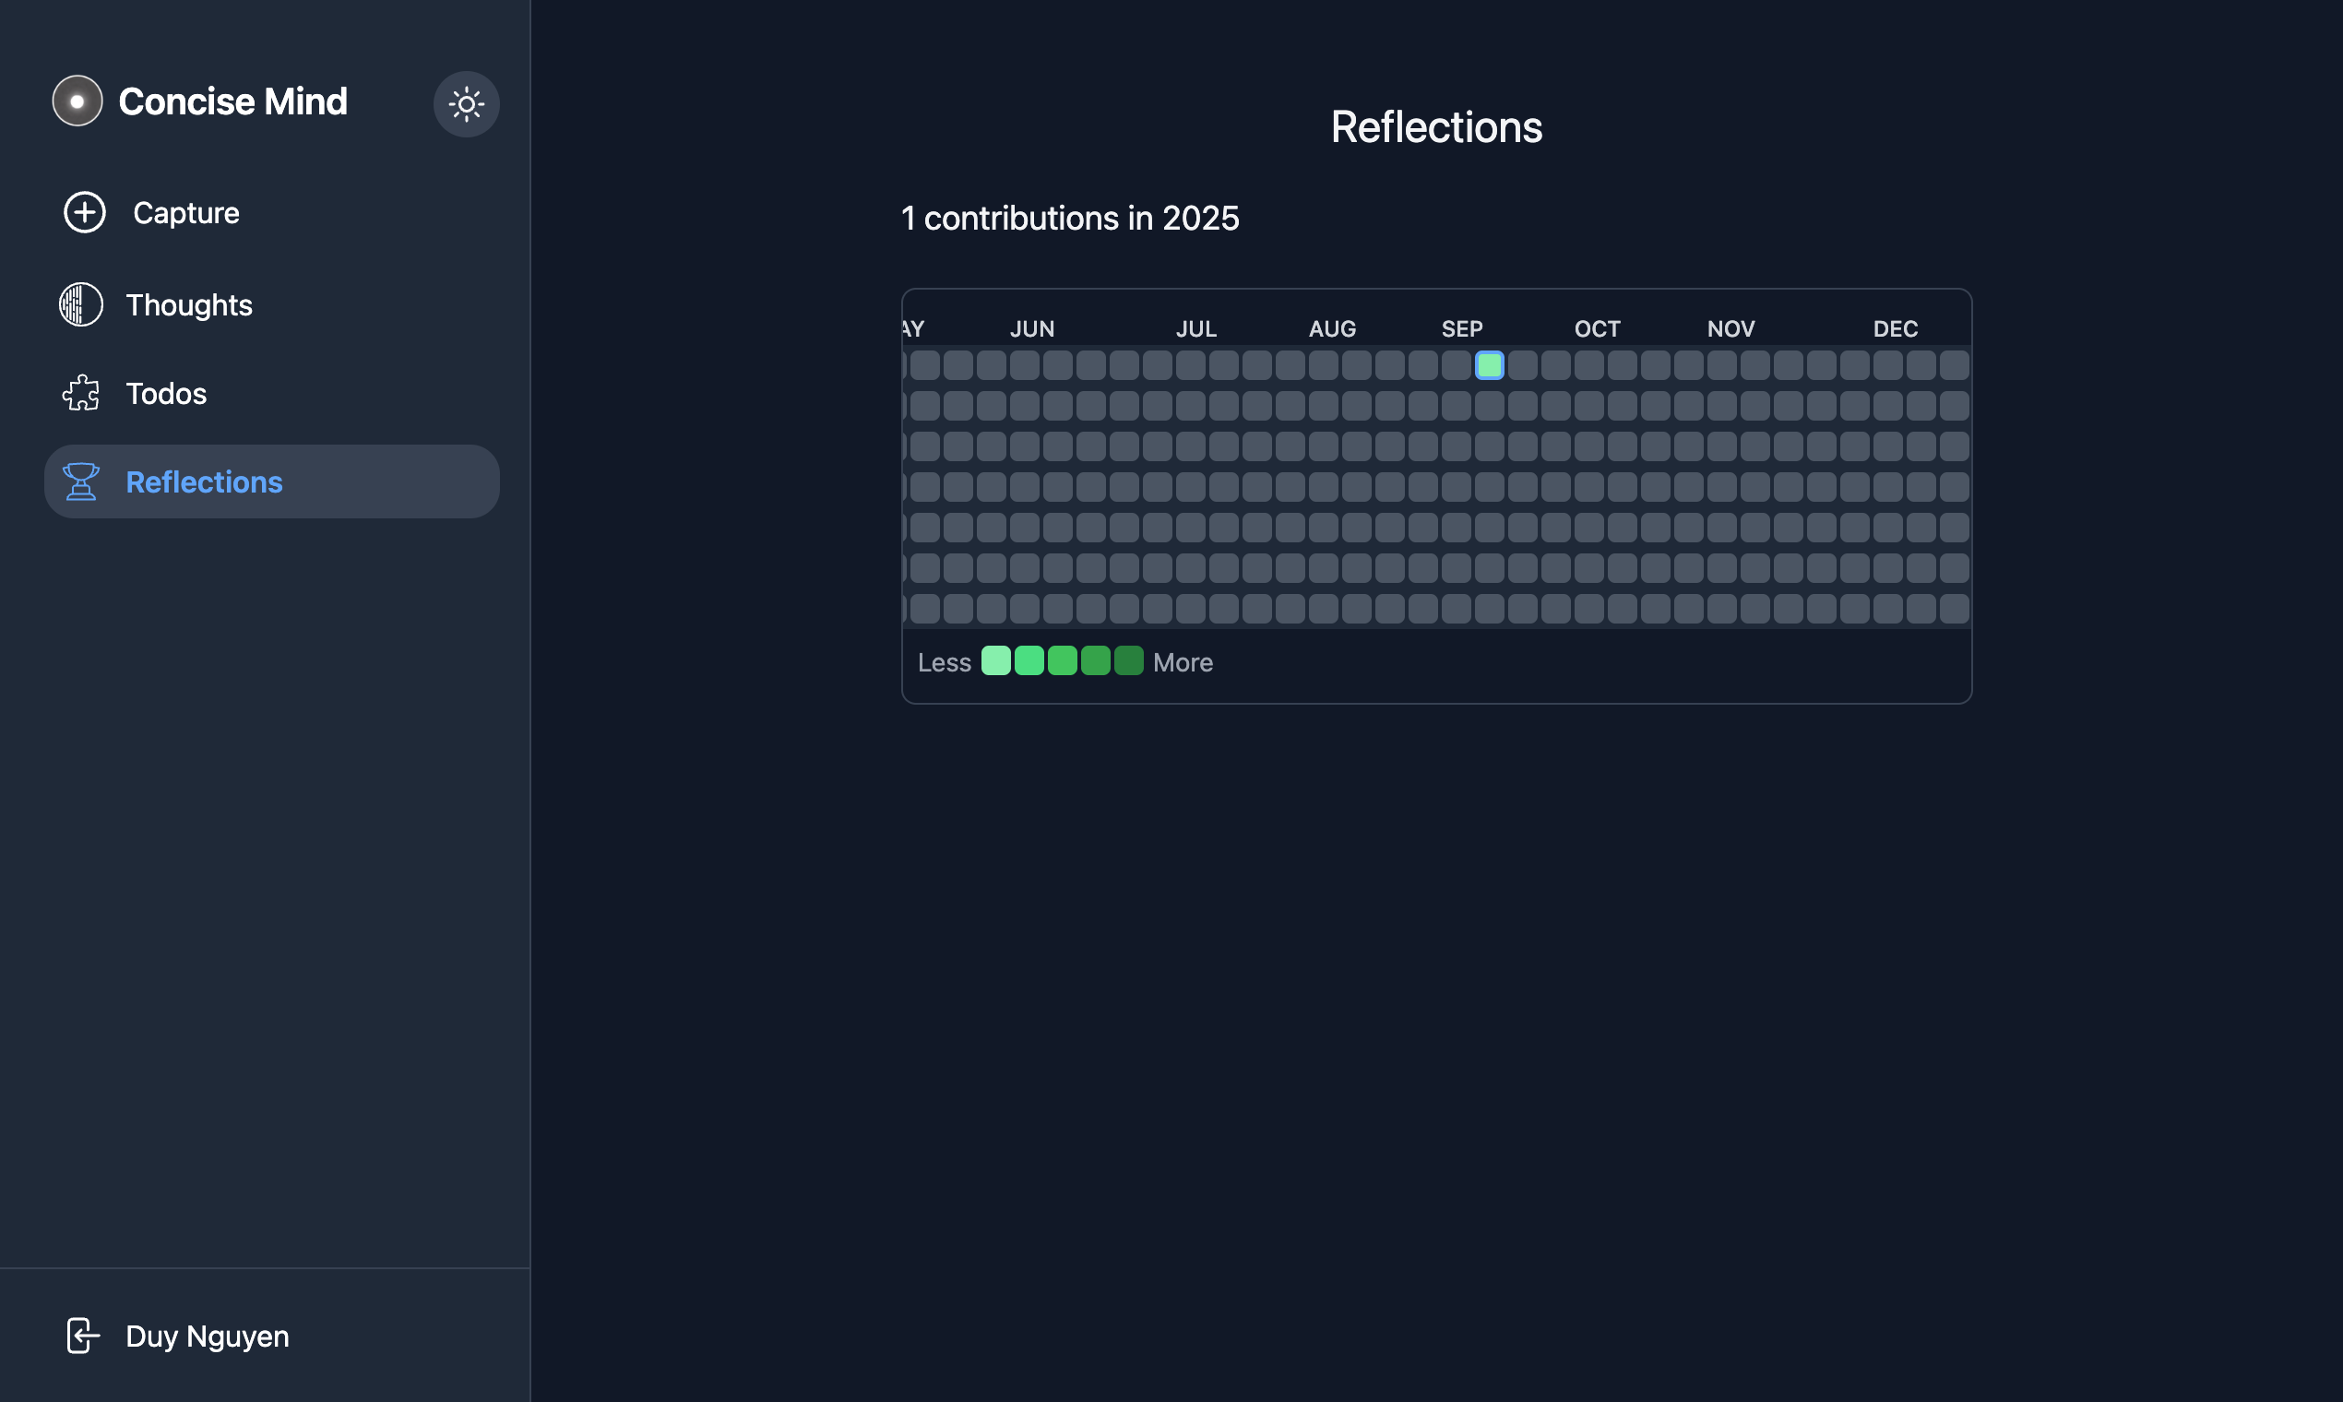The height and width of the screenshot is (1402, 2343).
Task: Click the 'More' legend label
Action: click(x=1183, y=662)
